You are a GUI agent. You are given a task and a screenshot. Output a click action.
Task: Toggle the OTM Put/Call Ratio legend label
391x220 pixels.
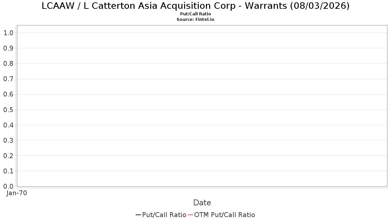click(x=225, y=215)
